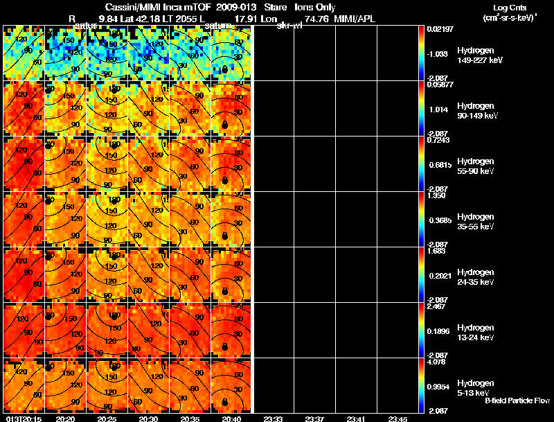Viewport: 554px width, 422px height.
Task: Click the plot title 'Cassini/MIMI Inca mTOF'
Action: click(x=158, y=8)
